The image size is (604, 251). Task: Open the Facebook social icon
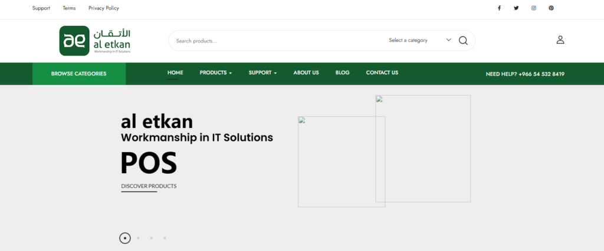coord(499,8)
